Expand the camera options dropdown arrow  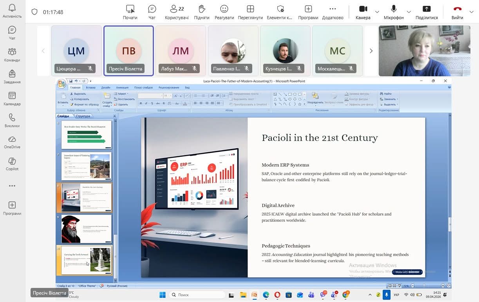point(377,12)
